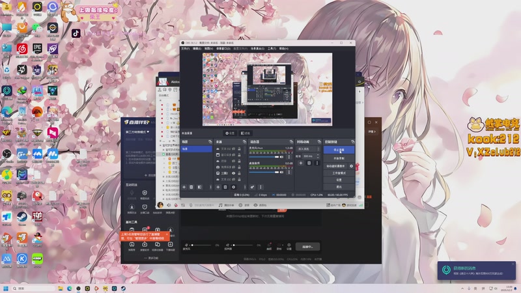
Task: Open OBS 文件(F) menu
Action: point(185,48)
